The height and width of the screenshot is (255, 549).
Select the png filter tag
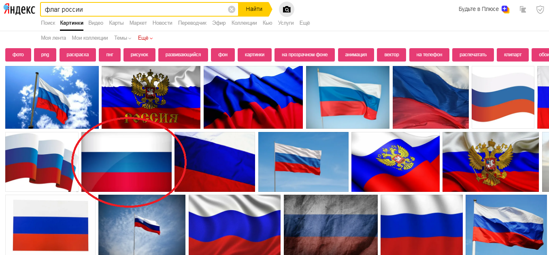pos(45,55)
